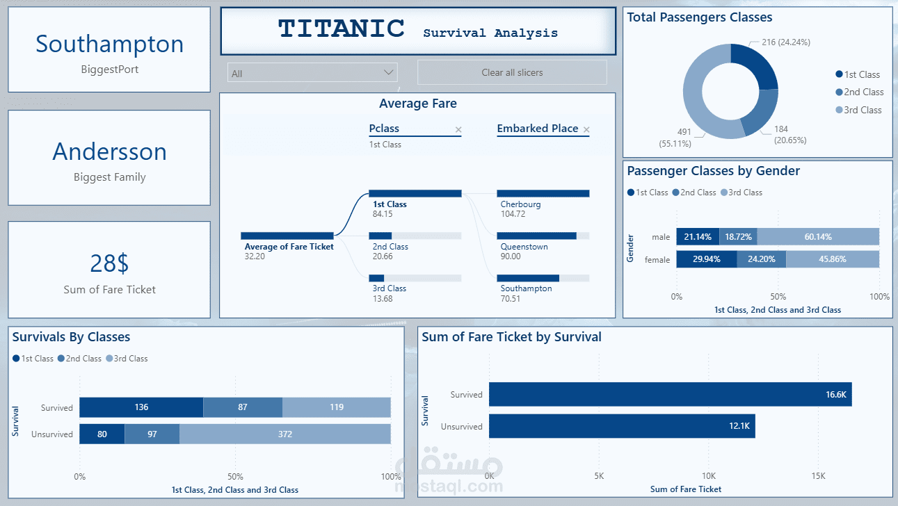Screen dimensions: 898x506
Task: Click the 104.72 value under Cherbourg
Action: coord(513,214)
